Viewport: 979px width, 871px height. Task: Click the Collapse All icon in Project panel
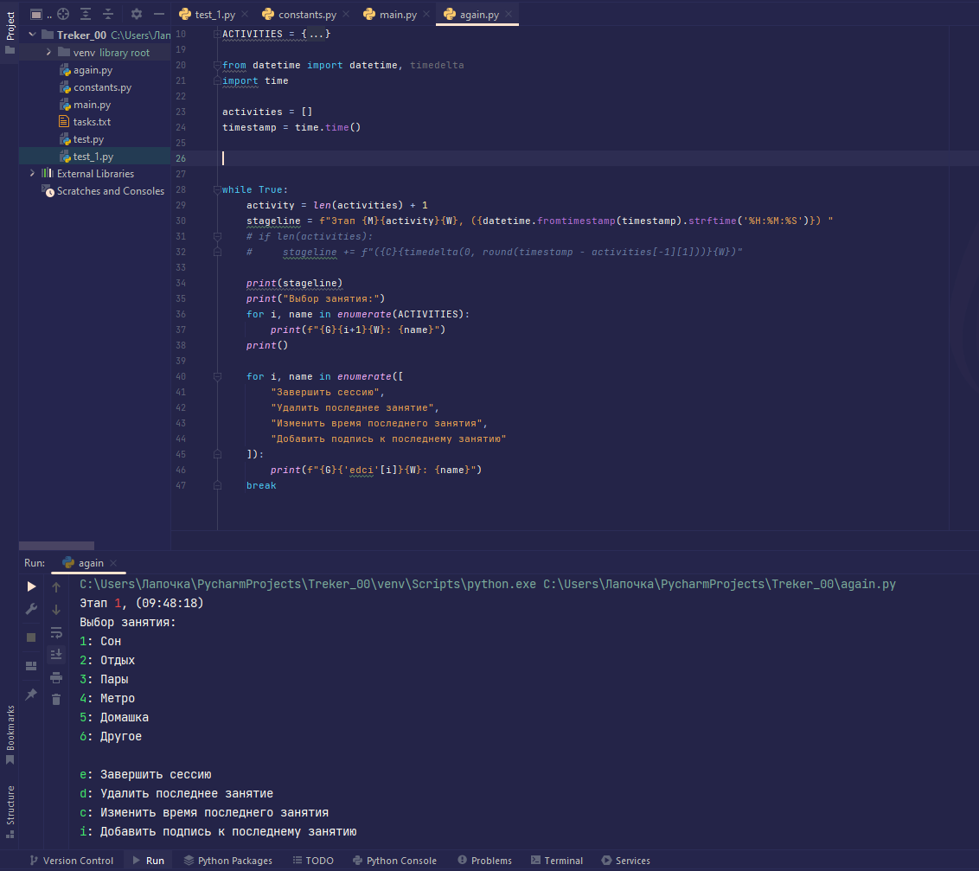click(108, 14)
